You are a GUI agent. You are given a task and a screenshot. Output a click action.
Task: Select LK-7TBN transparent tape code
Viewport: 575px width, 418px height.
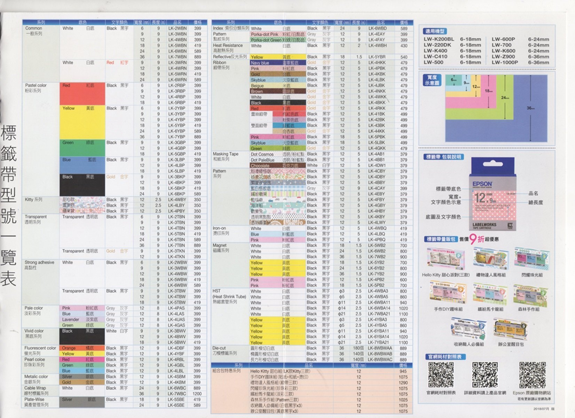(177, 245)
